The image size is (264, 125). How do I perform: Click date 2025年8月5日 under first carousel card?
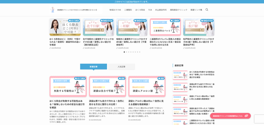pyautogui.click(x=56, y=48)
